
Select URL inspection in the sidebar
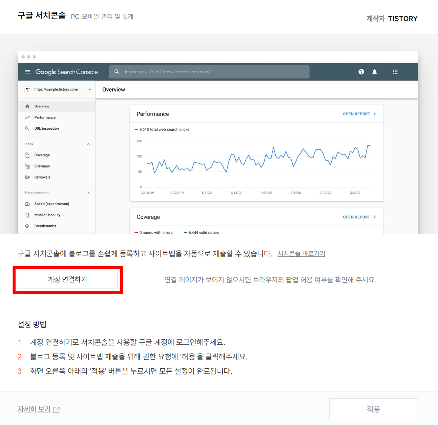56,129
